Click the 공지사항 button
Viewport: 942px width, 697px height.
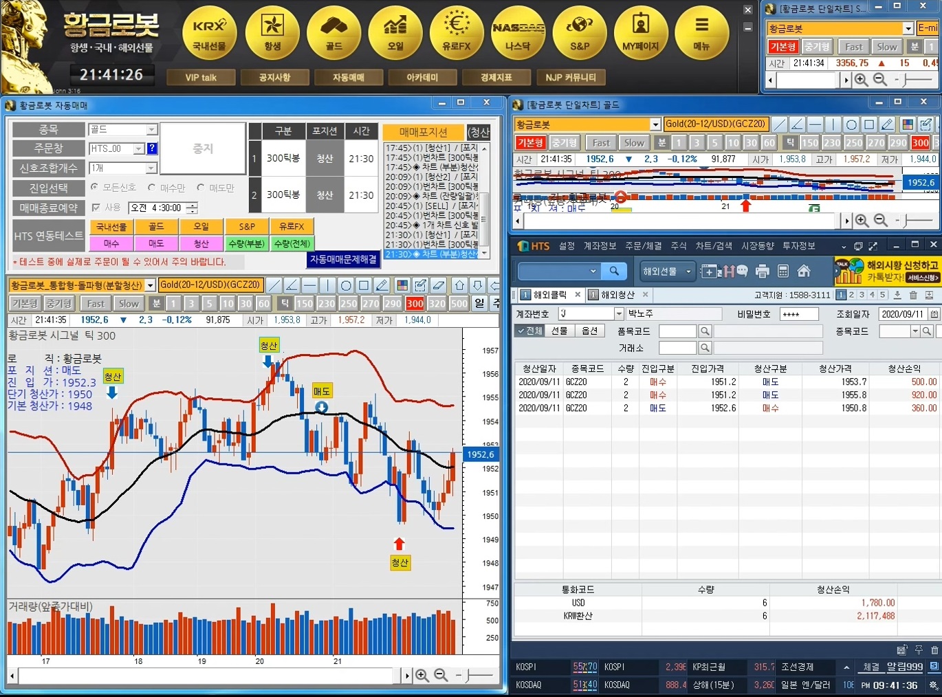click(274, 78)
